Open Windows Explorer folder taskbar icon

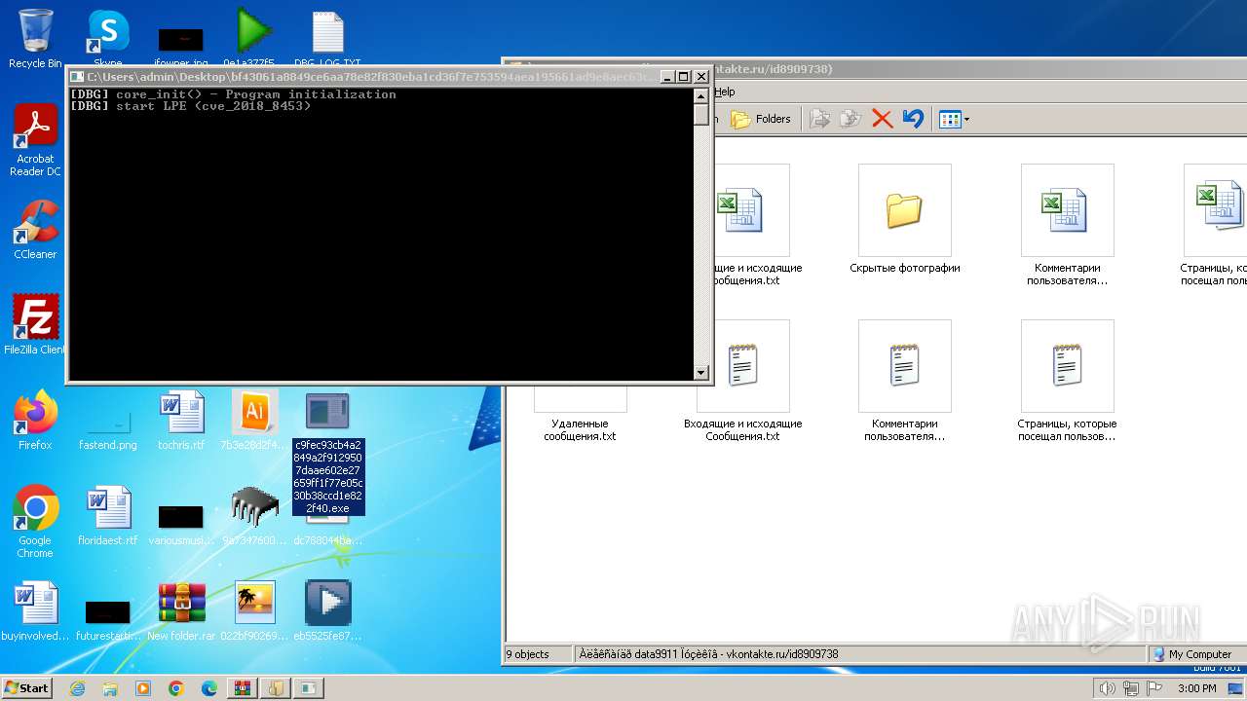[x=110, y=688]
